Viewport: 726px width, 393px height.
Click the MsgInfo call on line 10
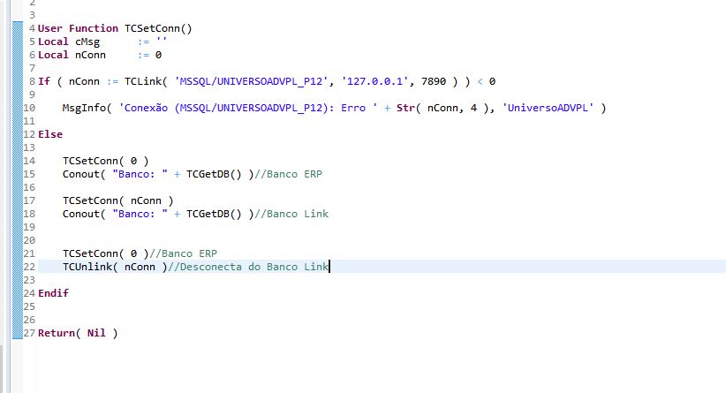pyautogui.click(x=334, y=108)
